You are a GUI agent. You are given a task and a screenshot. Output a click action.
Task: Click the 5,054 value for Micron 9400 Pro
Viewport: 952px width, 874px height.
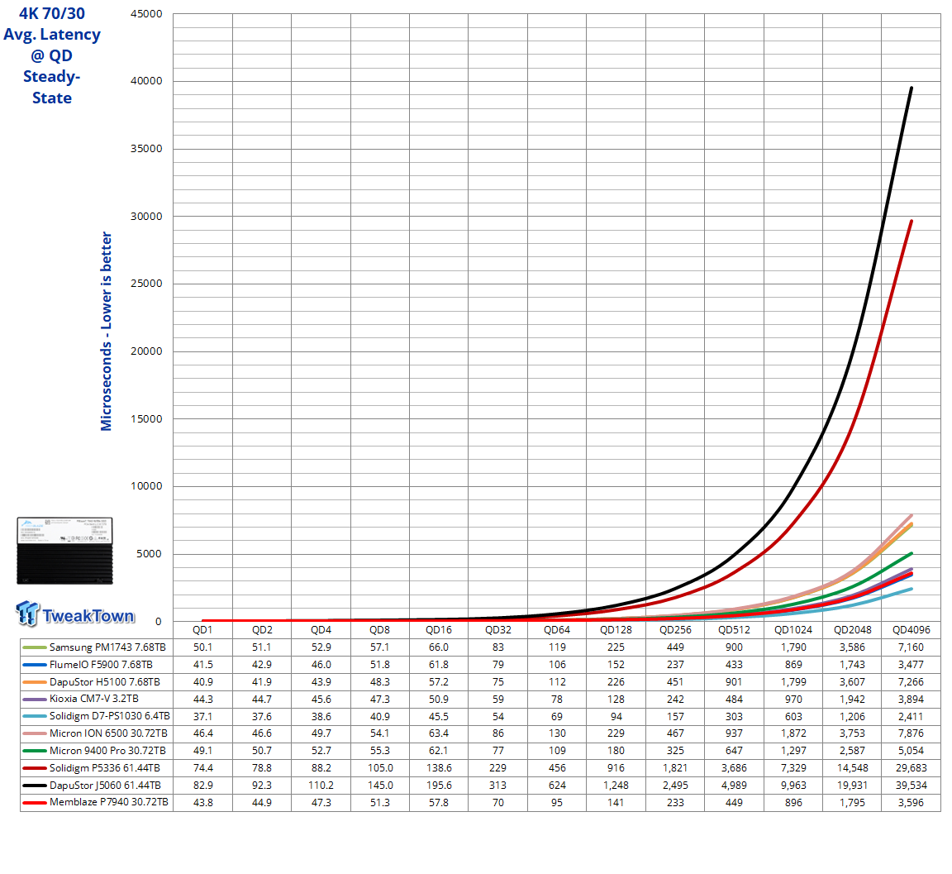click(912, 751)
